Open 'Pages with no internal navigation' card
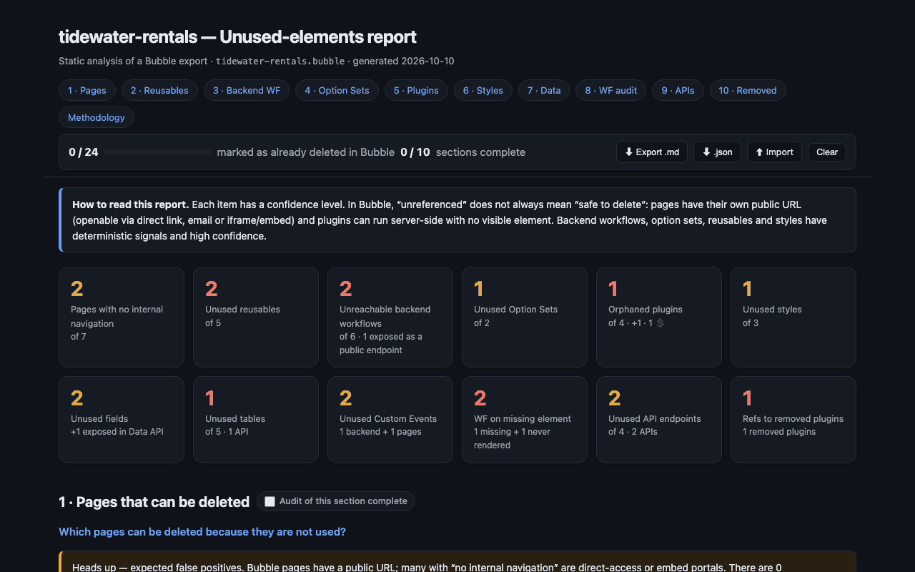 [122, 317]
